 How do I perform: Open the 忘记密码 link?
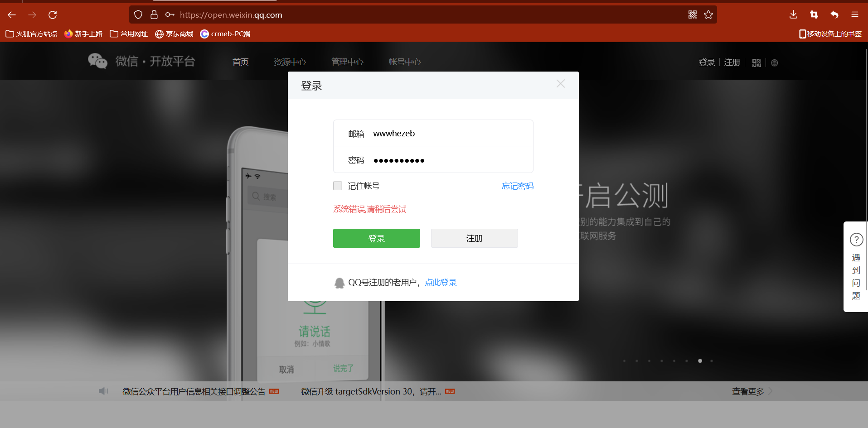pos(518,186)
